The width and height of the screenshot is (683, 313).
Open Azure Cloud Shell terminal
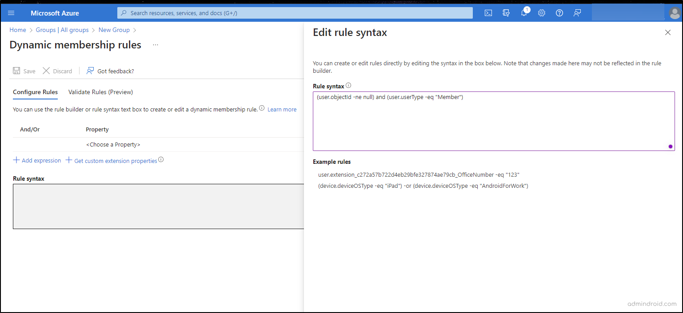[488, 13]
